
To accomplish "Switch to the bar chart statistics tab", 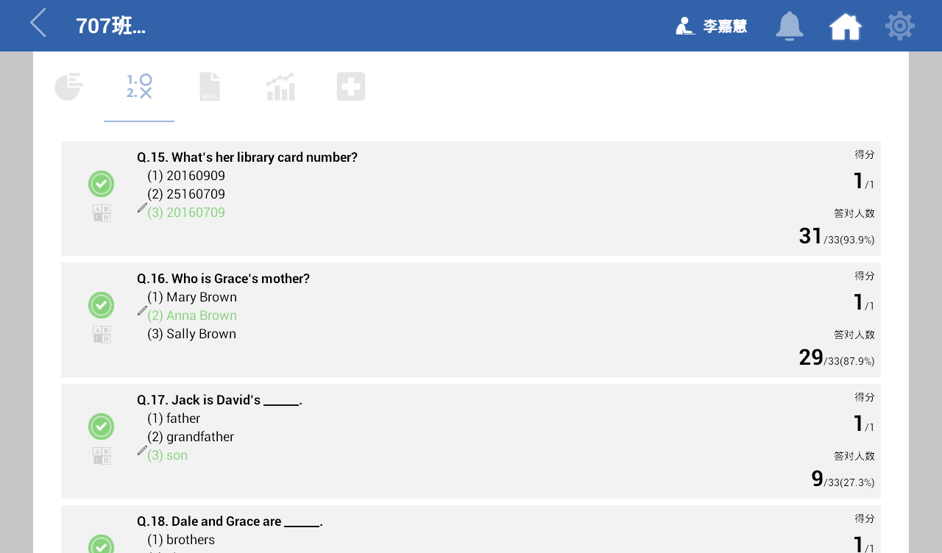I will 280,87.
